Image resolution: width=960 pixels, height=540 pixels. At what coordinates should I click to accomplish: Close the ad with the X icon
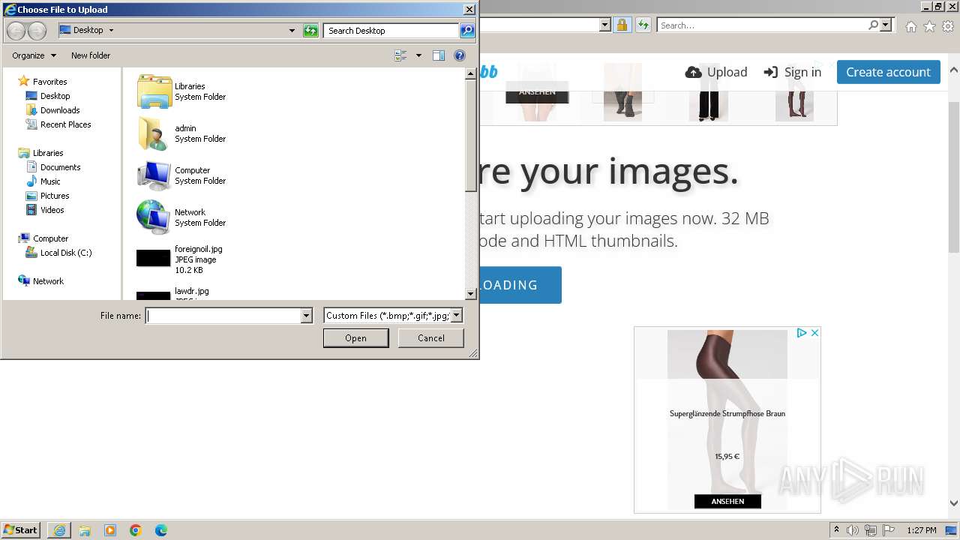[814, 333]
